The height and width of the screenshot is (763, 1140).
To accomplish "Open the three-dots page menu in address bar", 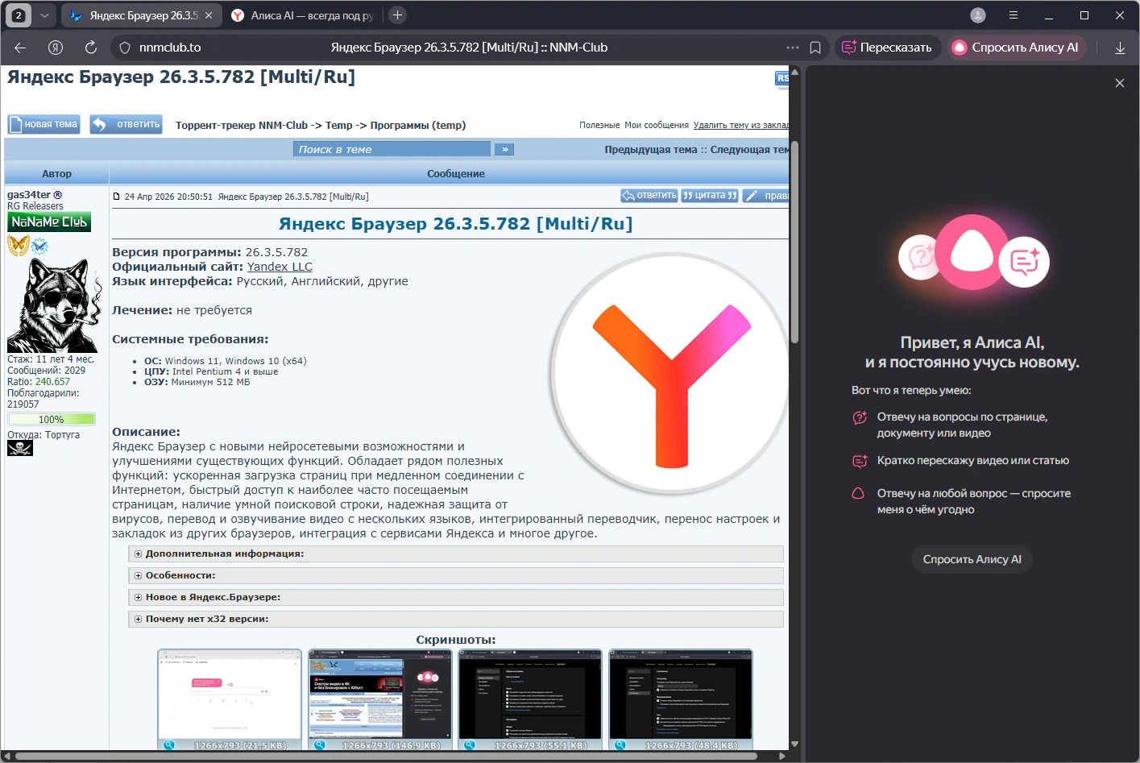I will click(793, 48).
